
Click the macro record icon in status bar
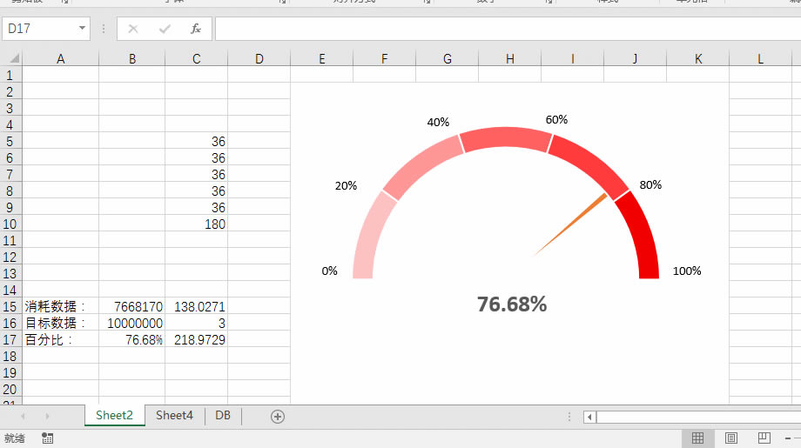48,438
